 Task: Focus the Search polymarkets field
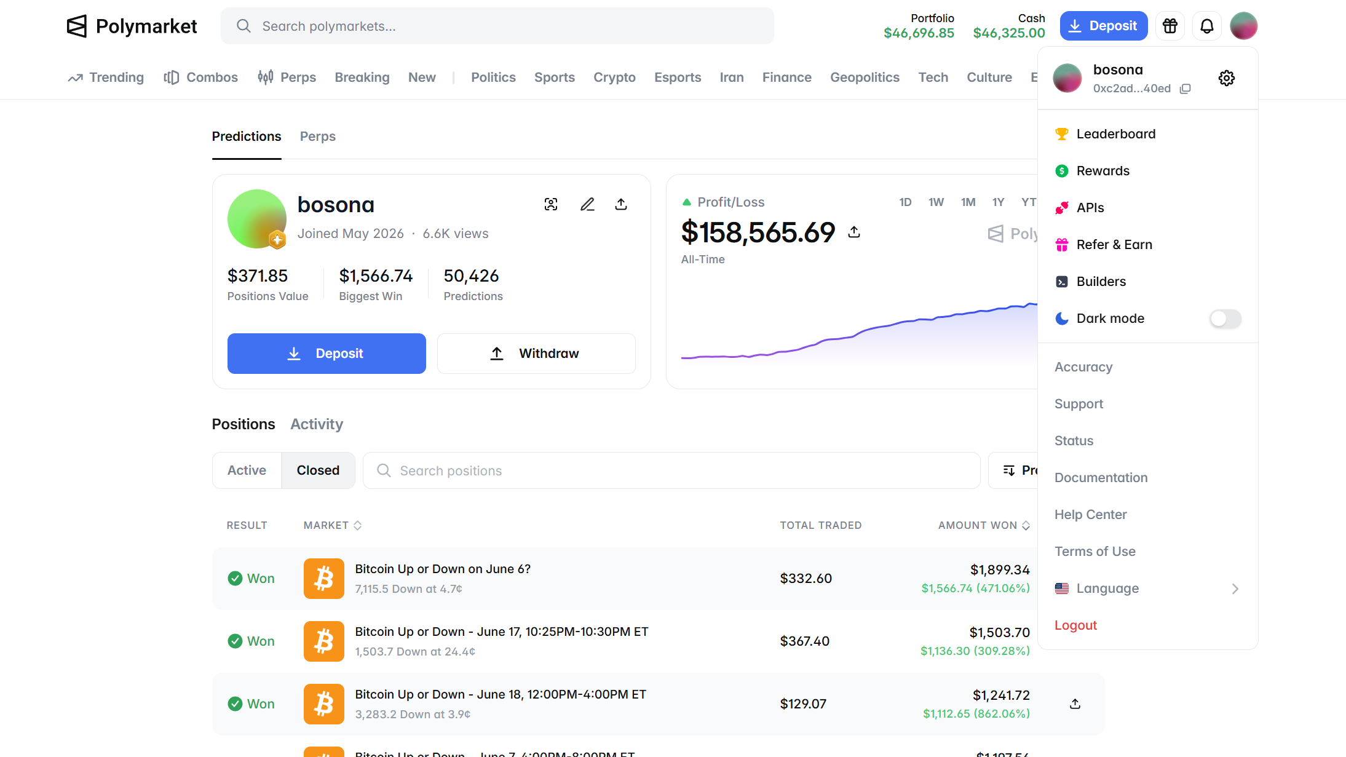point(497,26)
